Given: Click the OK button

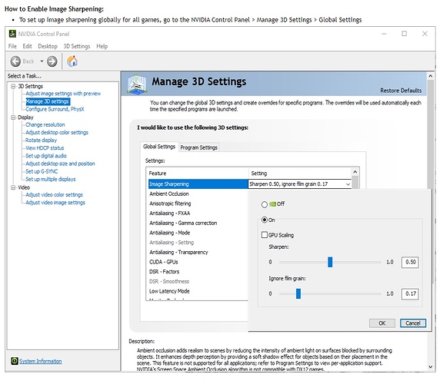Looking at the screenshot, I should [382, 323].
